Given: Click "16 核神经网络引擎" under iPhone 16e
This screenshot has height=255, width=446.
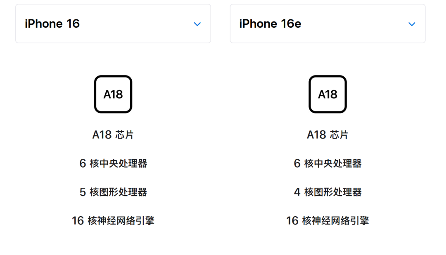Looking at the screenshot, I should coord(327,221).
